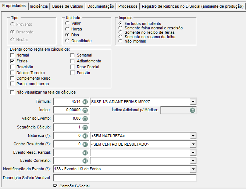Screen dimensions: 246x189
Task: Open the Documentação tab
Action: (101, 6)
